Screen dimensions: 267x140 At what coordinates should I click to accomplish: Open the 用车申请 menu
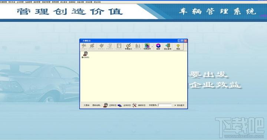pos(12,2)
